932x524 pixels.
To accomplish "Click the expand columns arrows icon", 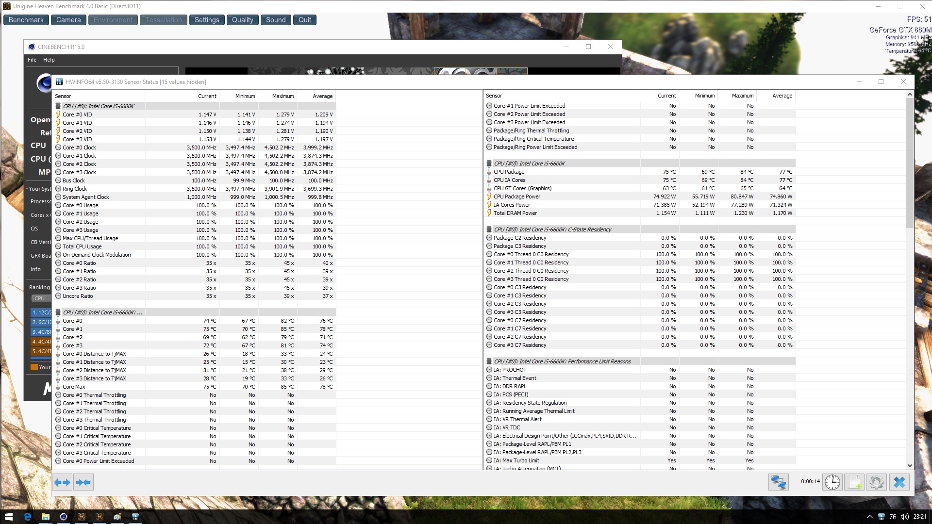I will pyautogui.click(x=62, y=482).
